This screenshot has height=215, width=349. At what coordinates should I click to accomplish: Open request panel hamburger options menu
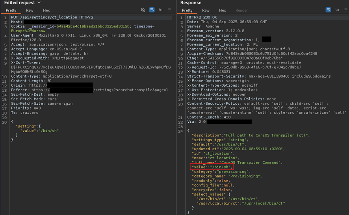click(x=169, y=10)
